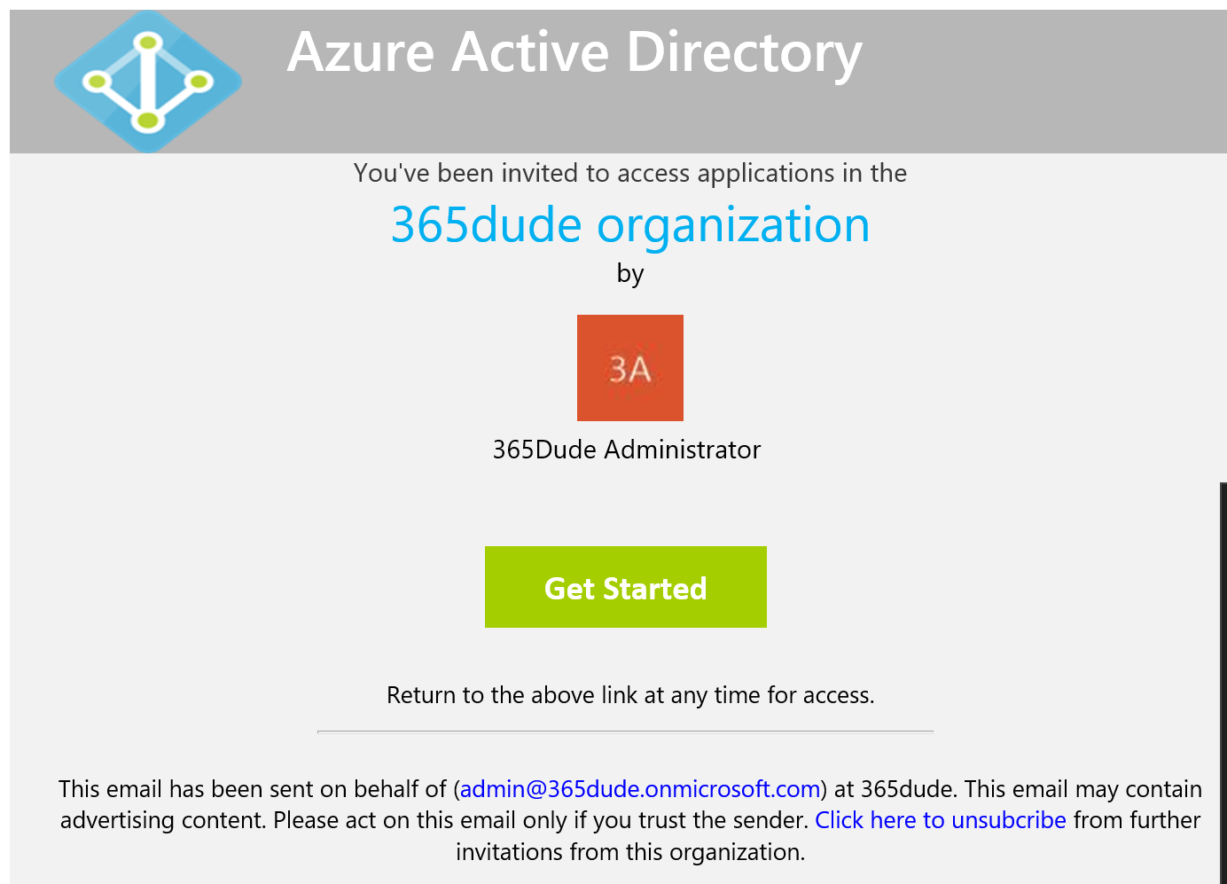Click the horizontal divider line above footer
The image size is (1227, 884).
[625, 732]
